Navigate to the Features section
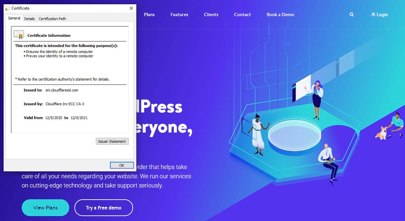This screenshot has height=221, width=405. [x=179, y=14]
